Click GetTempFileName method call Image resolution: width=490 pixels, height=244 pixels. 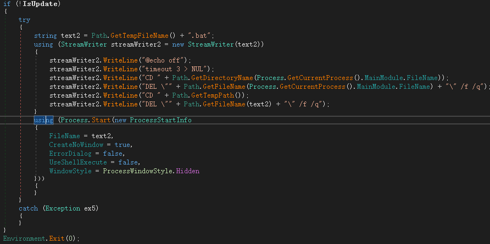(140, 36)
